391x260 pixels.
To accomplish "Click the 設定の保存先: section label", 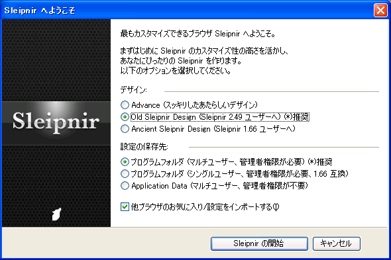I will [144, 147].
